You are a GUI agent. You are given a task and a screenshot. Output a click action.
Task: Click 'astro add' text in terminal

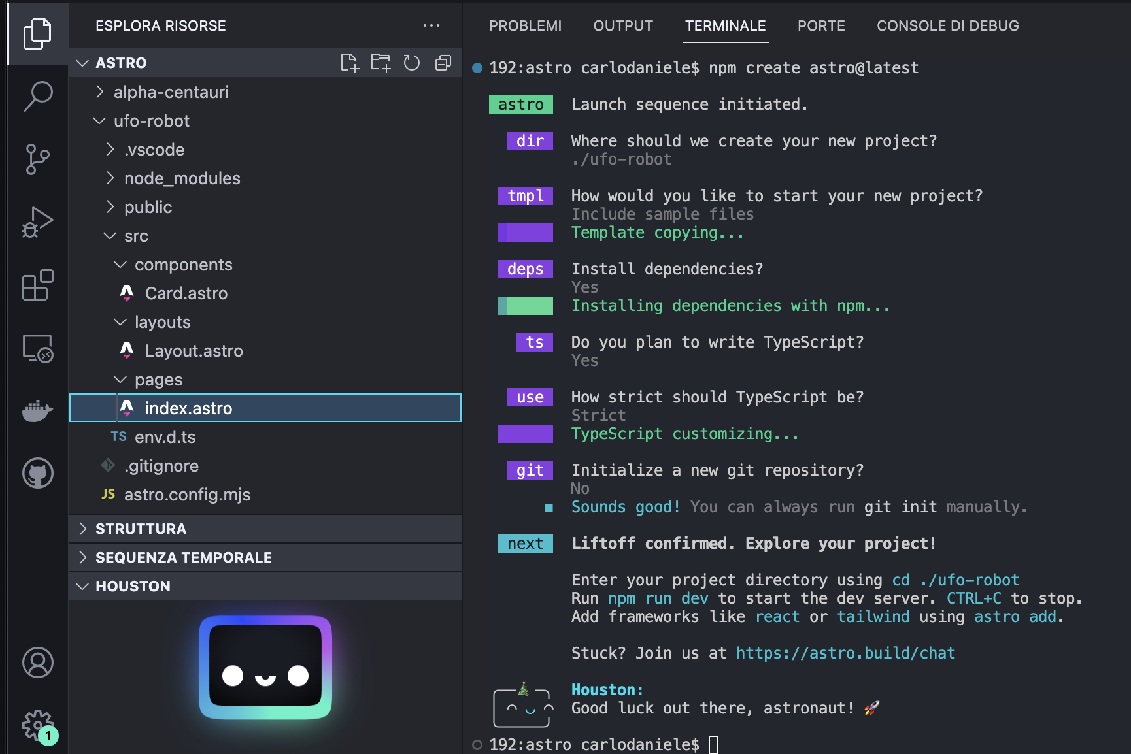click(x=1015, y=616)
